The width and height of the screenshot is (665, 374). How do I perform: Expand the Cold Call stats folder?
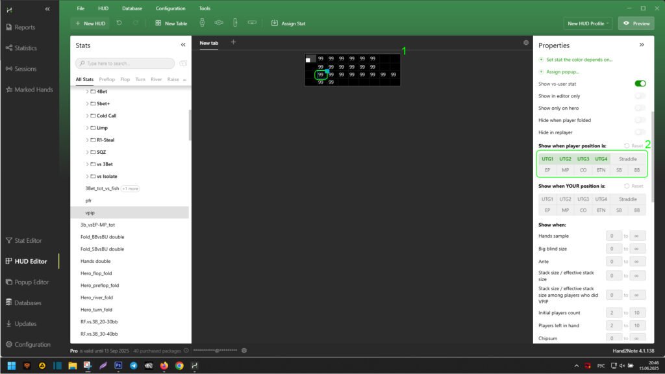tap(88, 116)
